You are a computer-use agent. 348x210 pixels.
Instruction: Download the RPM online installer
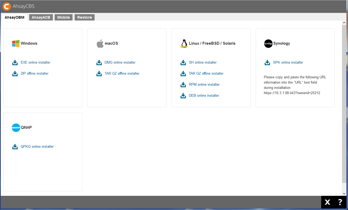click(204, 84)
